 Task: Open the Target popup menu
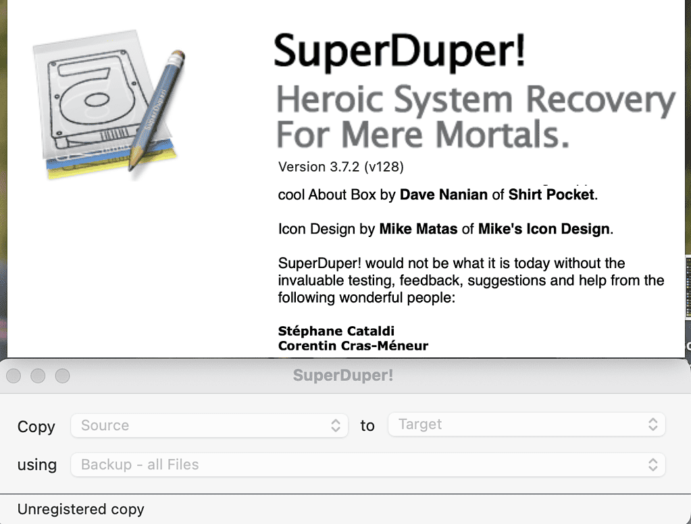coord(526,425)
